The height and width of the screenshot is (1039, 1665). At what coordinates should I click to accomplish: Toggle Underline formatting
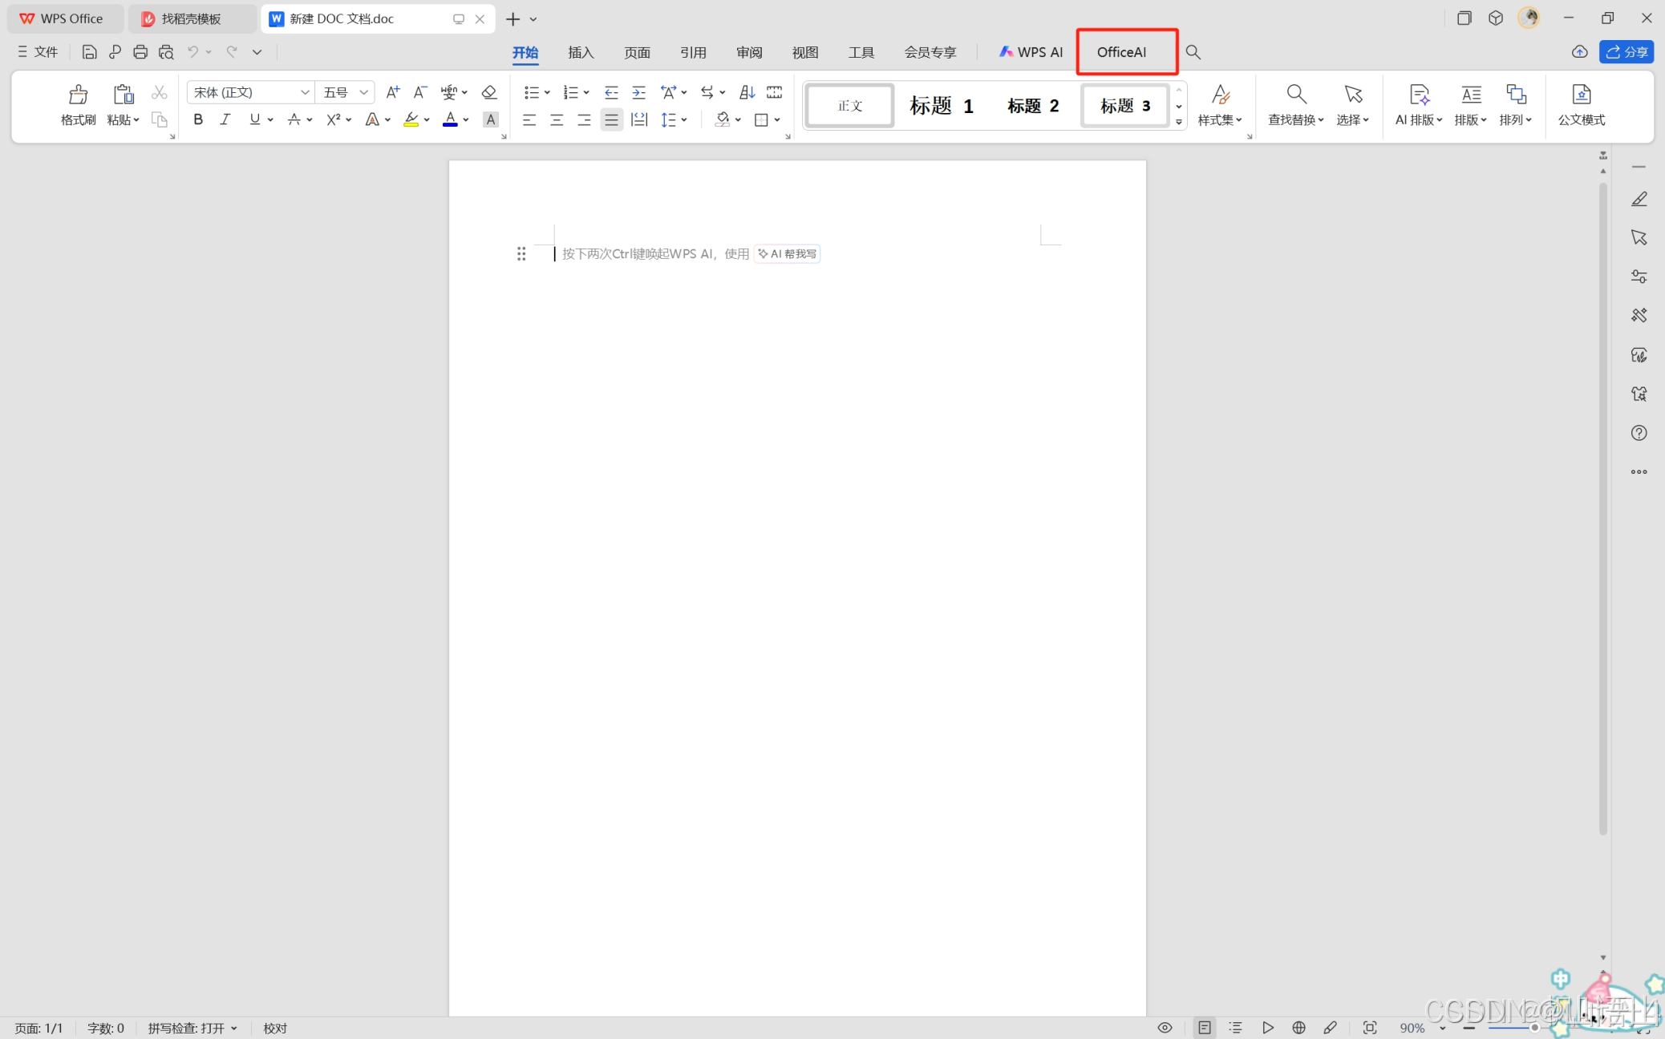point(254,119)
